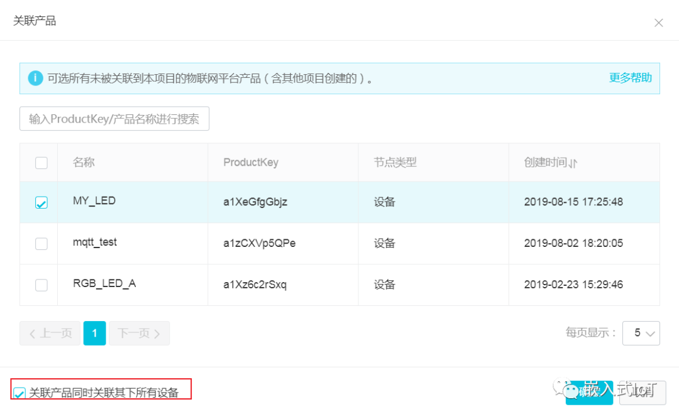Click the blue confirm button
This screenshot has height=419, width=679.
point(588,392)
